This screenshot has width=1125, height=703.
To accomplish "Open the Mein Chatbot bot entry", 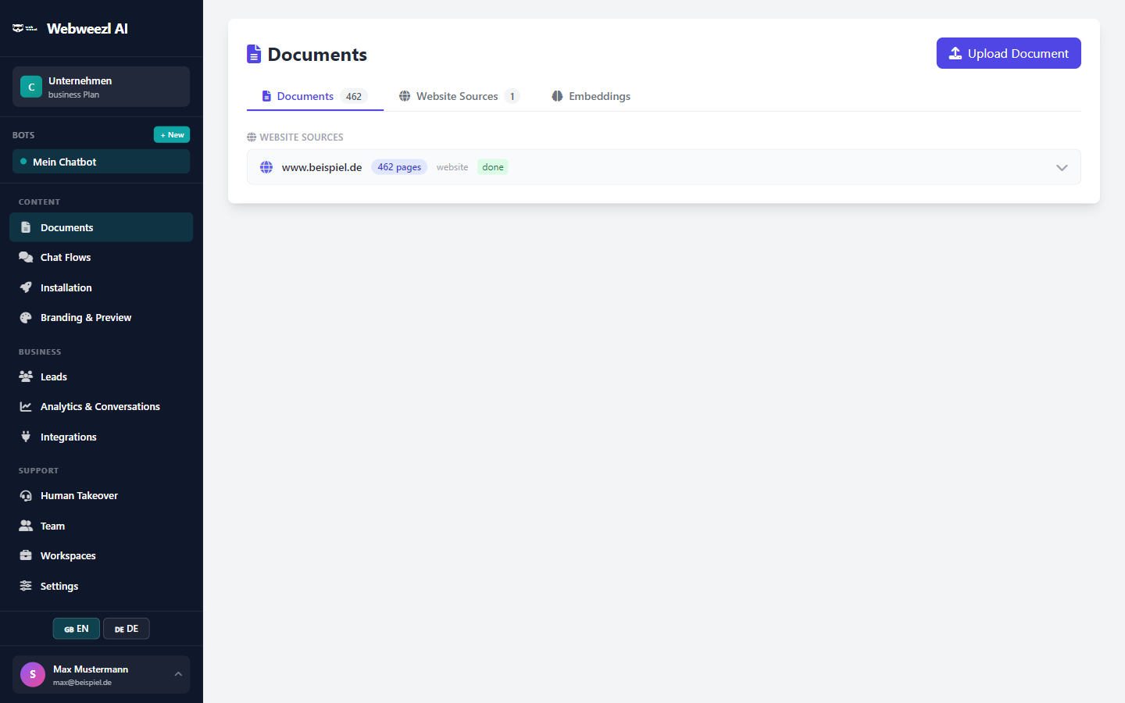I will 101,161.
